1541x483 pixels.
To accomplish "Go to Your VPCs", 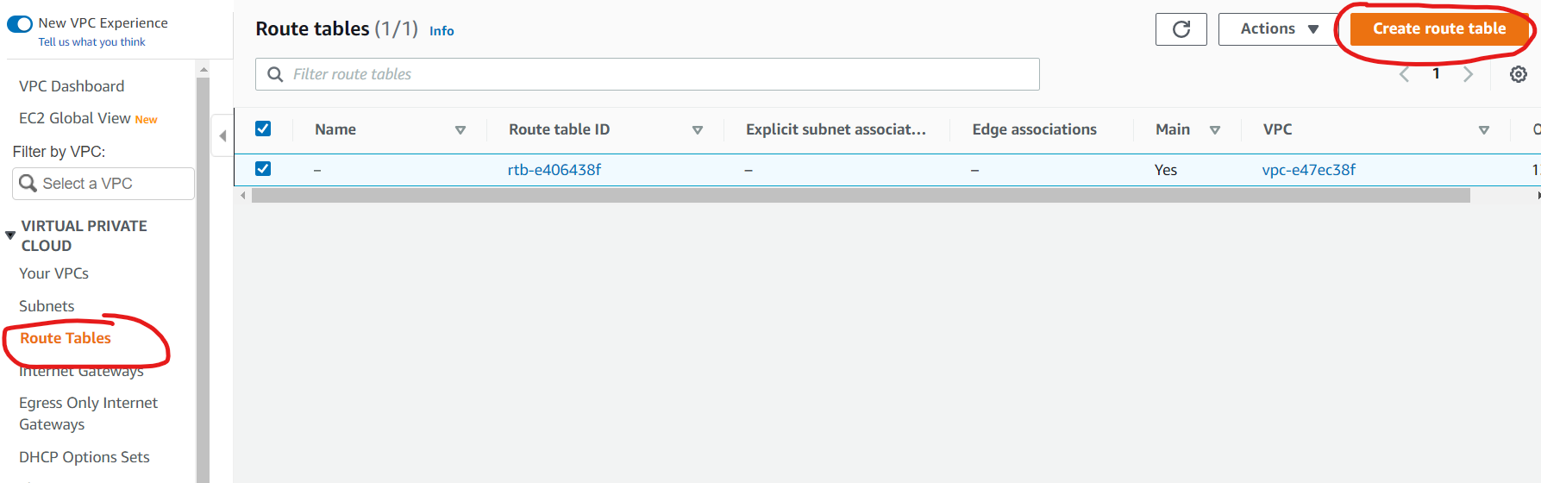I will tap(53, 273).
